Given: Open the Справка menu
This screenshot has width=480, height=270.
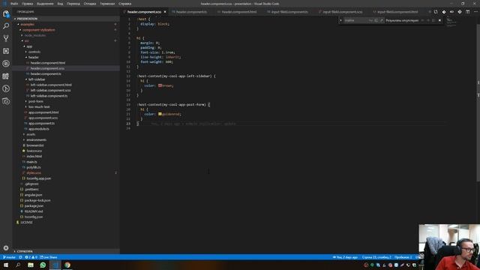Looking at the screenshot, I should tap(125, 4).
